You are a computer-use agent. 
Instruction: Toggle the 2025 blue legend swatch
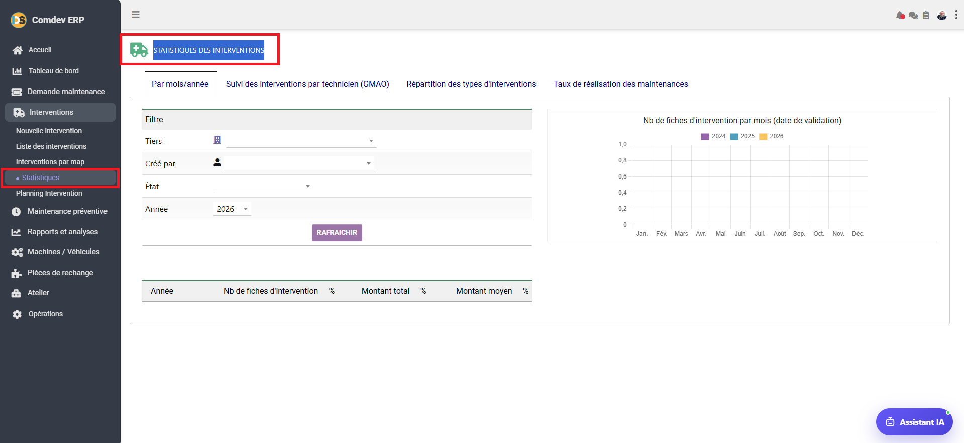734,136
